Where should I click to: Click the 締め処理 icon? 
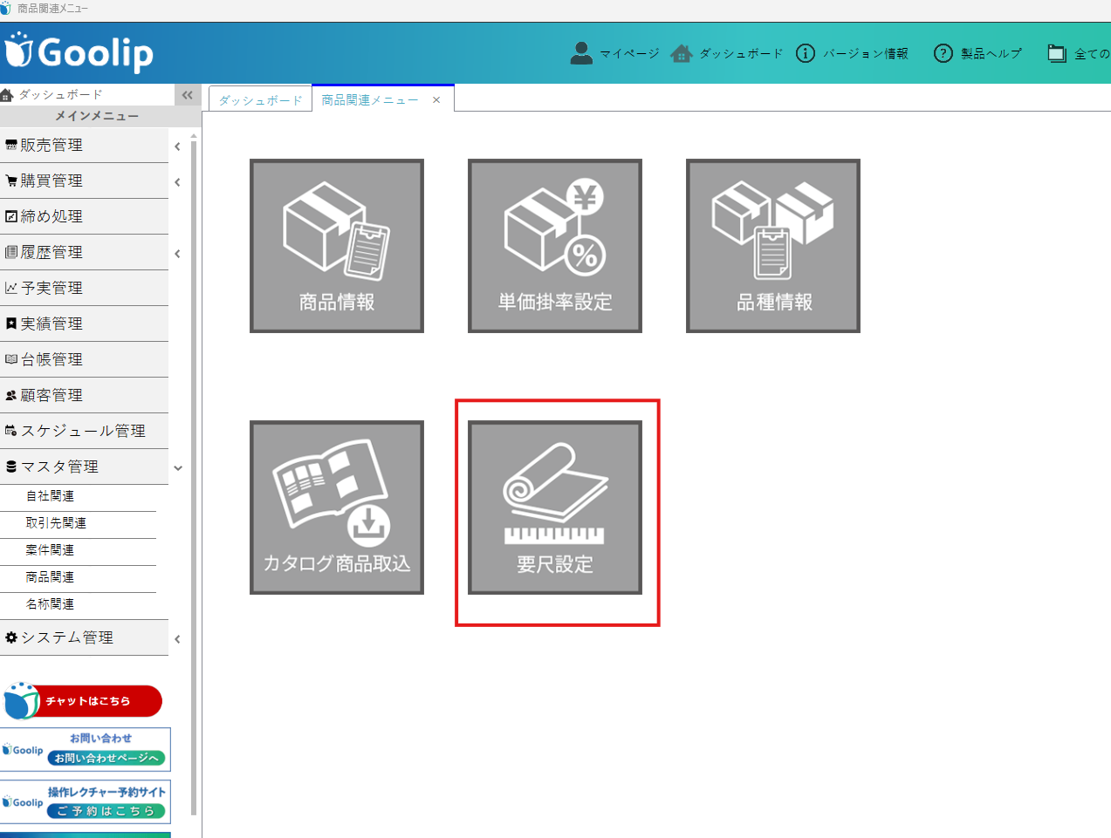pos(11,217)
